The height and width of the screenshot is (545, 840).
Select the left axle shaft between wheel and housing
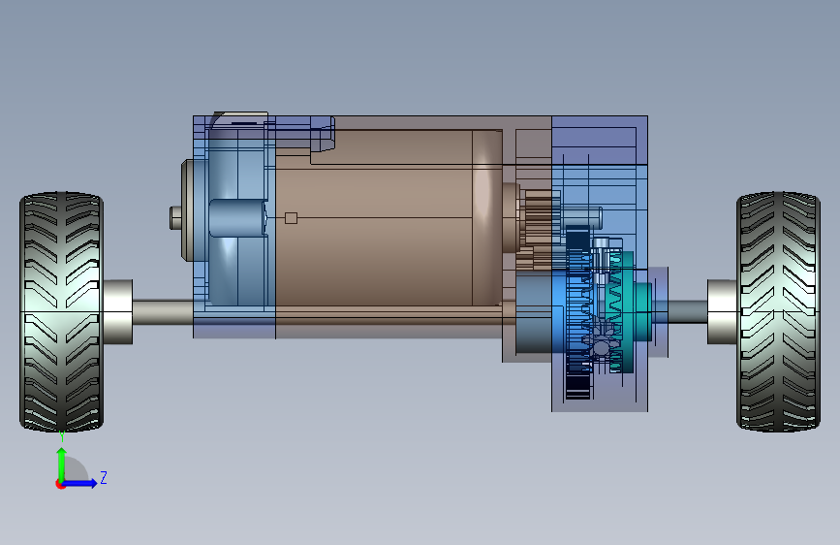[x=164, y=312]
